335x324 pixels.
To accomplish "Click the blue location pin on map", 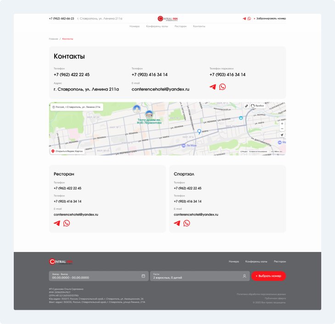I will (199, 132).
